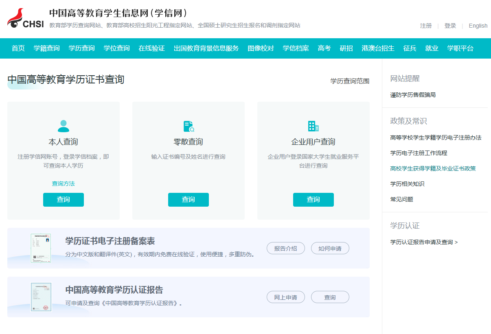The width and height of the screenshot is (491, 334).
Task: Click the 如何申请 button
Action: coord(330,248)
